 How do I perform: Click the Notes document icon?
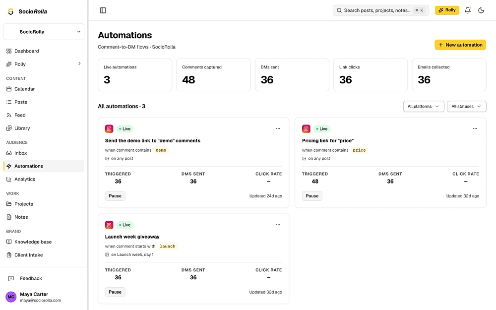tap(9, 217)
